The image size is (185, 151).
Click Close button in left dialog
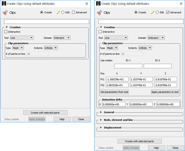(81, 119)
